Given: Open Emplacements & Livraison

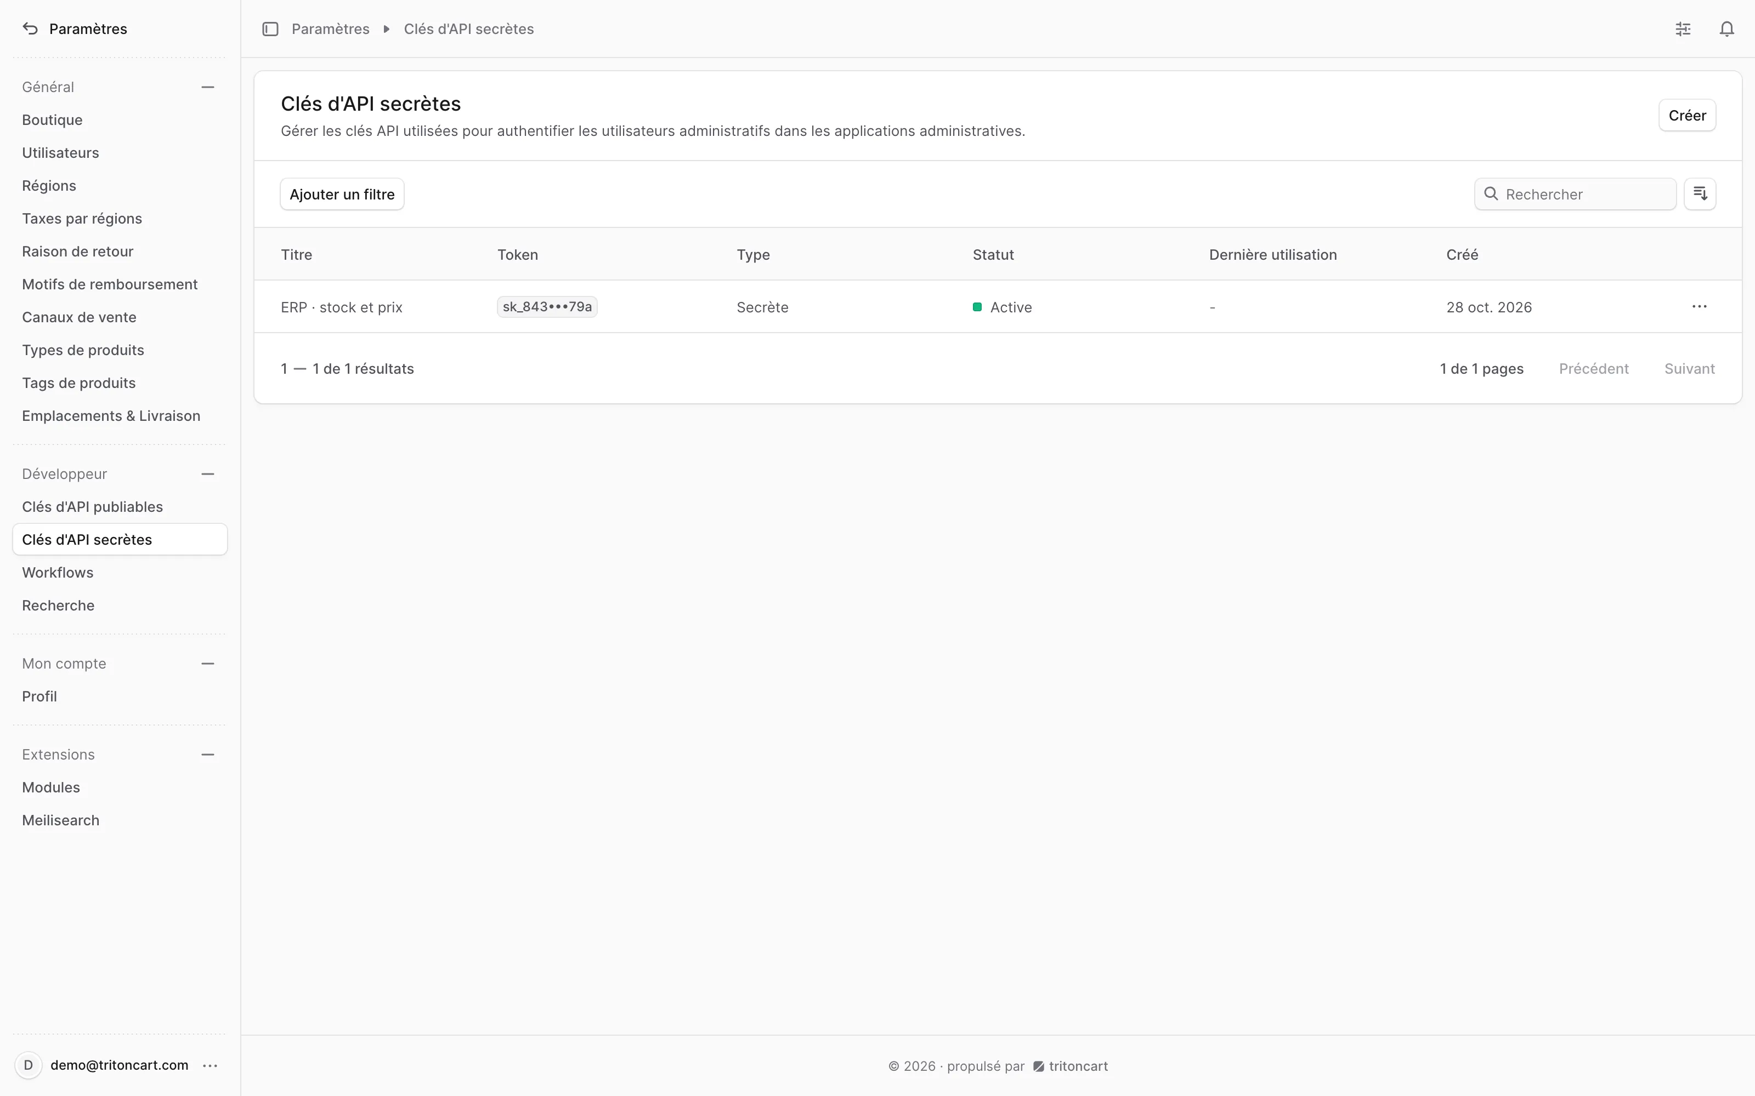Looking at the screenshot, I should pyautogui.click(x=120, y=415).
